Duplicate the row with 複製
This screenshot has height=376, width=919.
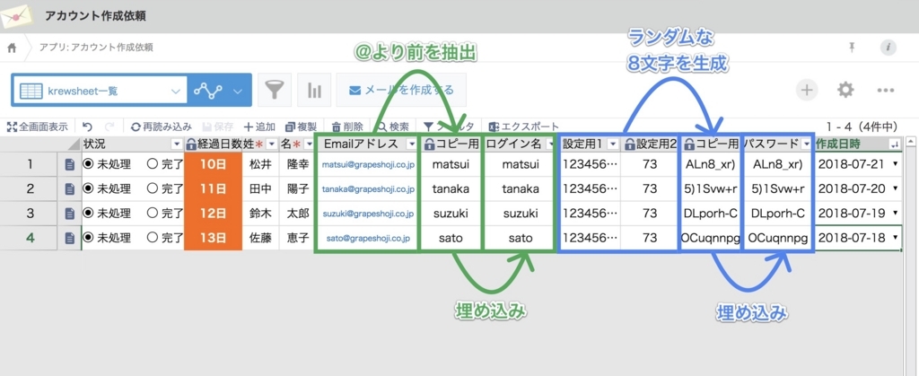click(301, 127)
